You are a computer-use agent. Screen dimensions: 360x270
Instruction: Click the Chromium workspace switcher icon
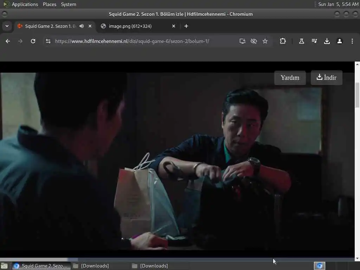tap(320, 266)
